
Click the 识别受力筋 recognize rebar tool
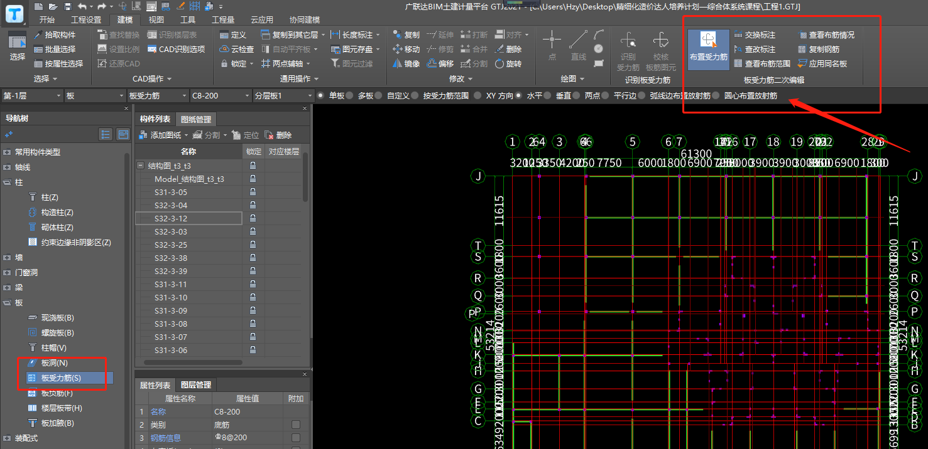[628, 52]
